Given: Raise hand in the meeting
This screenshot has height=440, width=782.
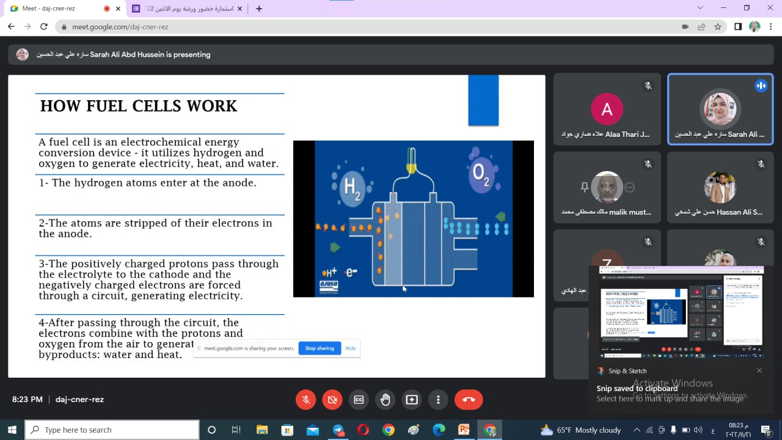Looking at the screenshot, I should [385, 400].
